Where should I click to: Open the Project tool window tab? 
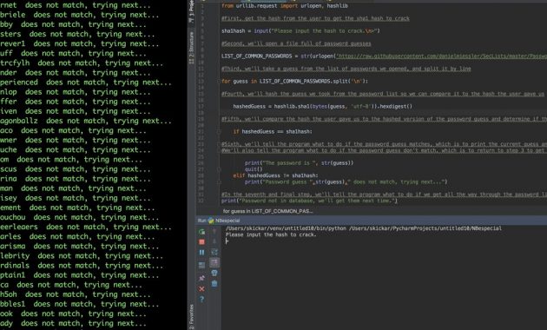click(191, 11)
